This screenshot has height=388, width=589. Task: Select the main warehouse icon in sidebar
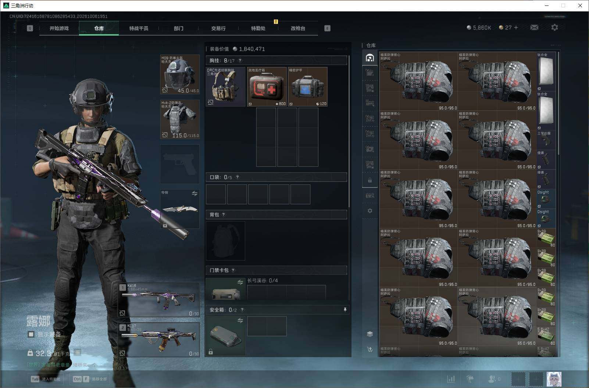370,58
